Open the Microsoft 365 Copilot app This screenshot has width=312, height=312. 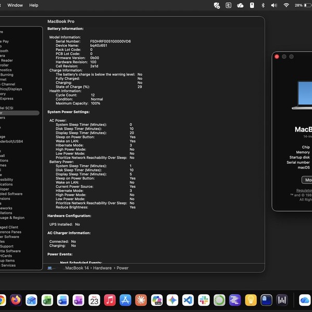pos(157,300)
